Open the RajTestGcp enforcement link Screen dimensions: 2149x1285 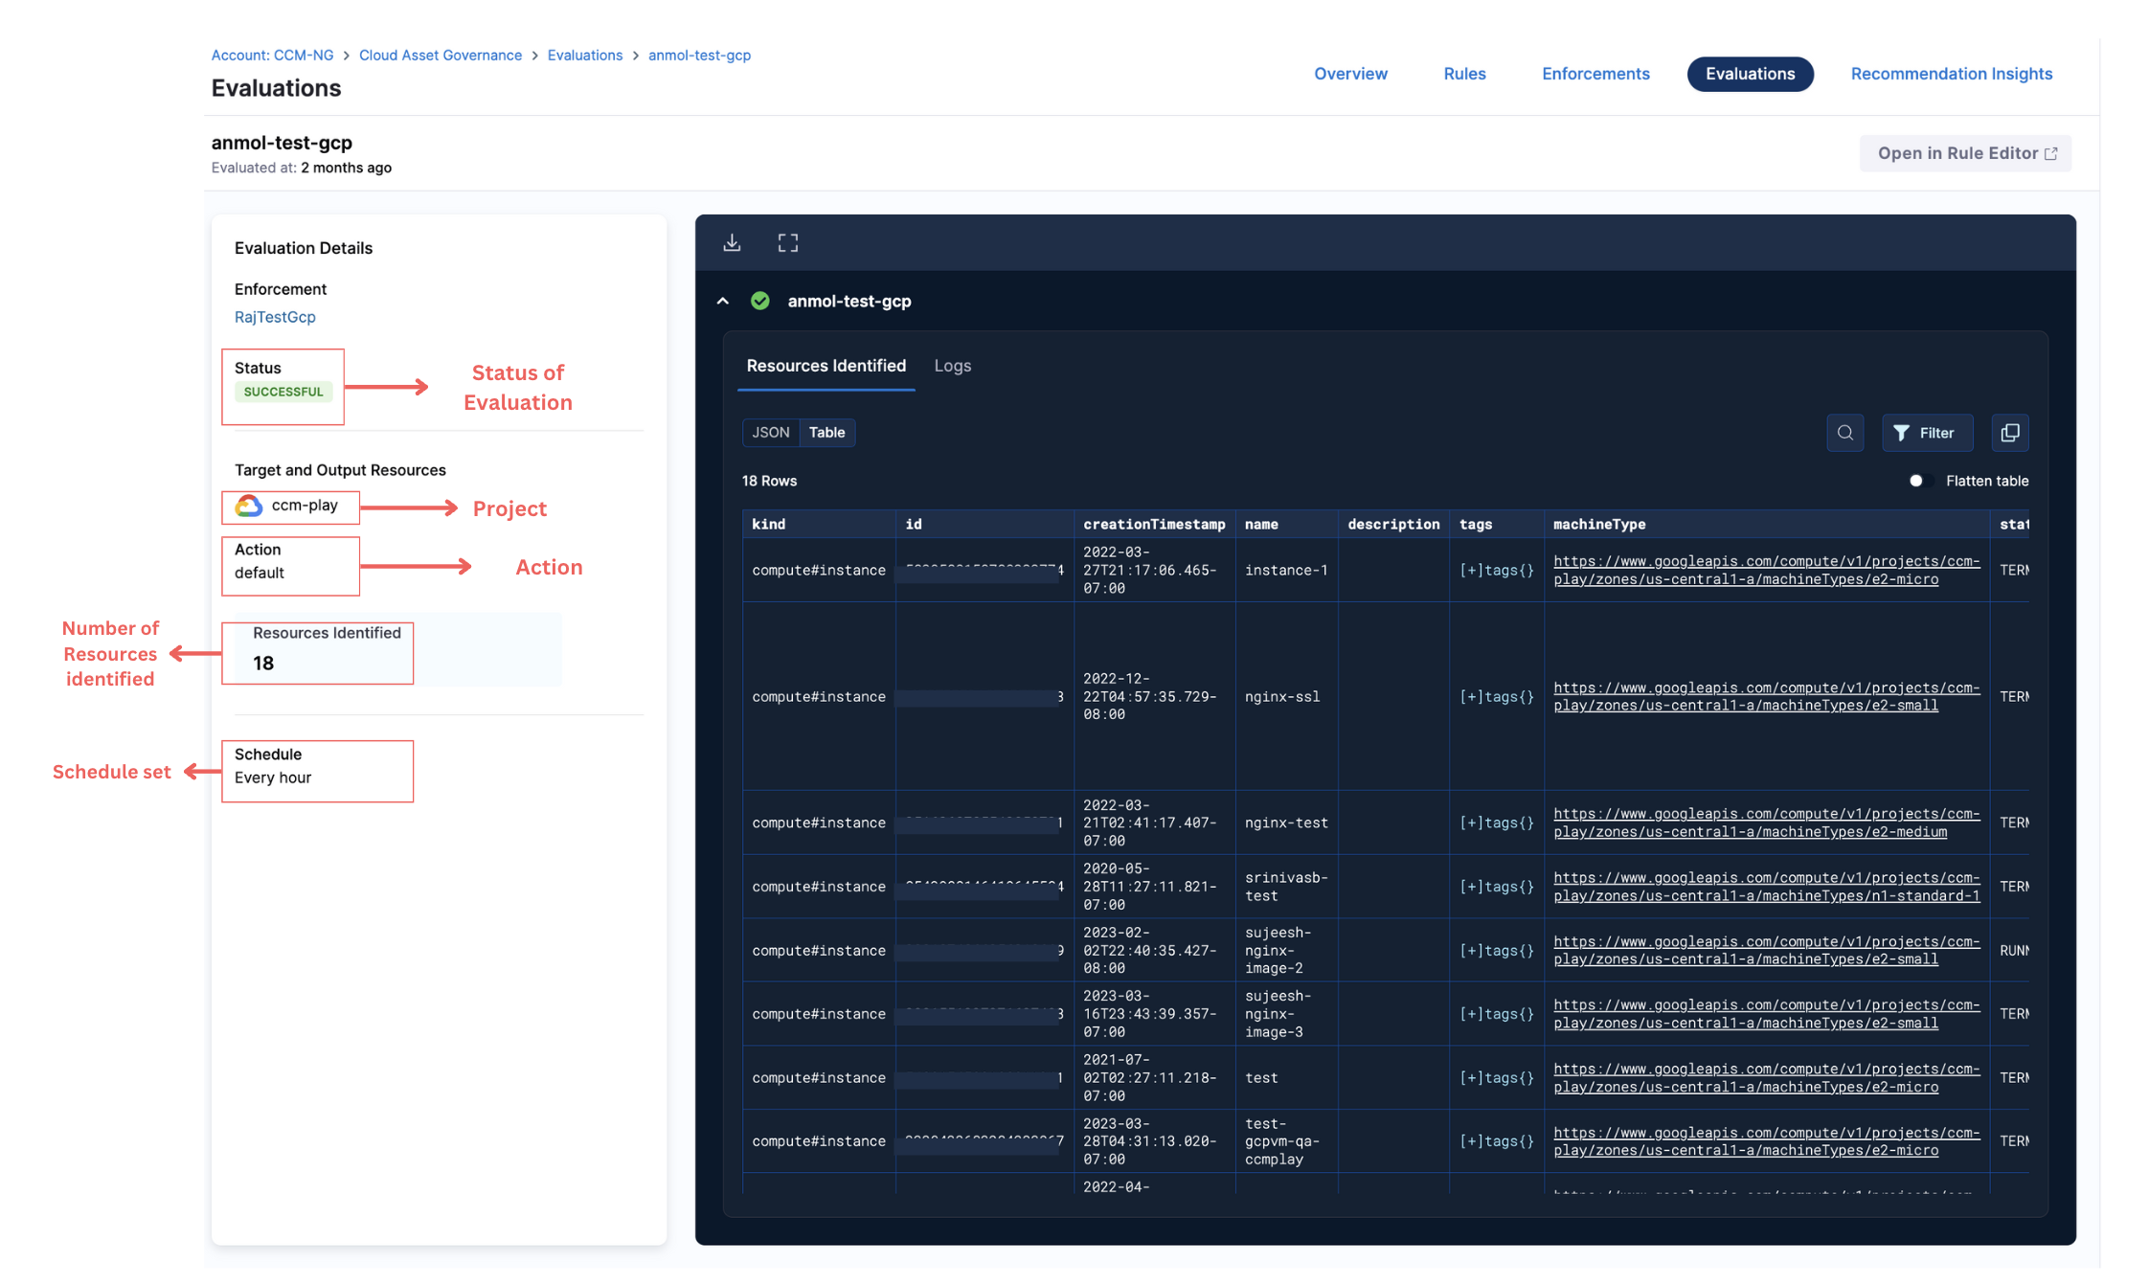[275, 317]
